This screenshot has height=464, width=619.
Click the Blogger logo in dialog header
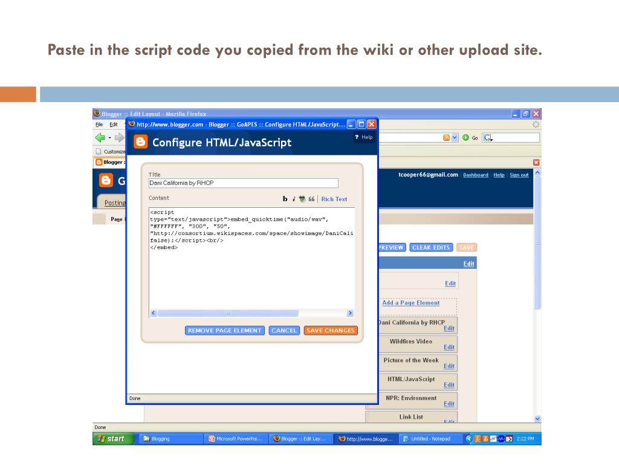(140, 141)
